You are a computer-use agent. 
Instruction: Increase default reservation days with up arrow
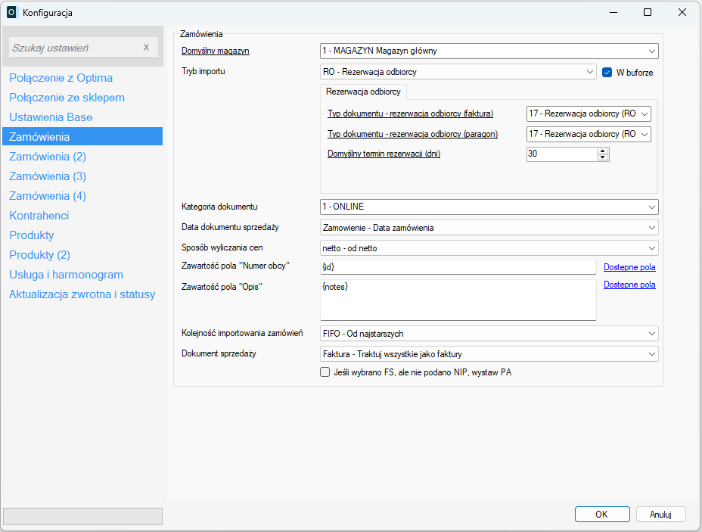click(603, 151)
